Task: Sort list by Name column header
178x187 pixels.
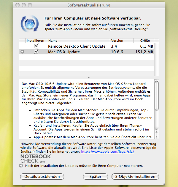Action: click(x=78, y=41)
